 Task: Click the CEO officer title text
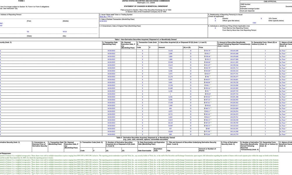click(x=254, y=23)
